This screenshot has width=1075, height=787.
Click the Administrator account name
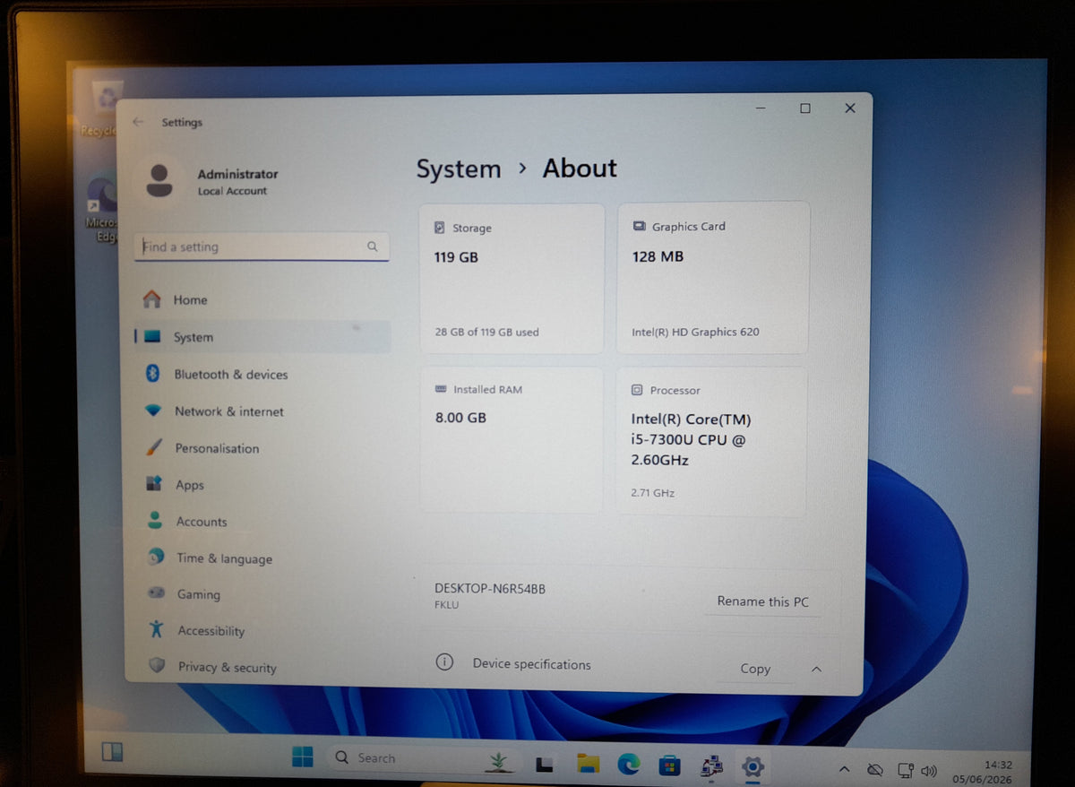click(x=237, y=174)
